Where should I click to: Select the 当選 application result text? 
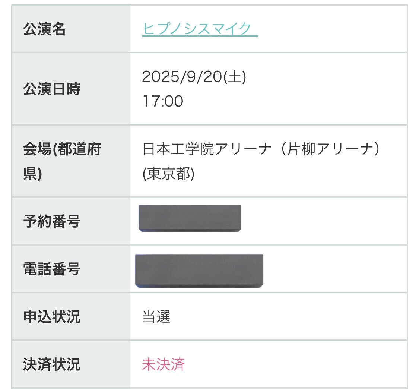(x=156, y=317)
